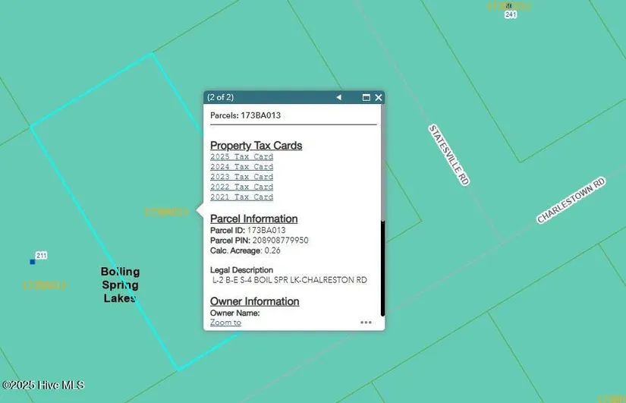This screenshot has width=626, height=403.
Task: Click the Parcel ID 173BA013 line
Action: coord(248,230)
